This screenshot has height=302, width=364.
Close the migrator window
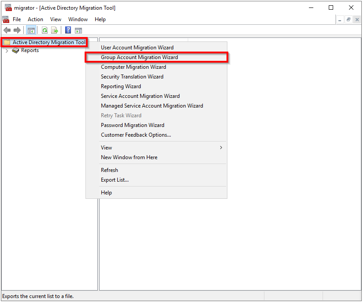(x=351, y=7)
